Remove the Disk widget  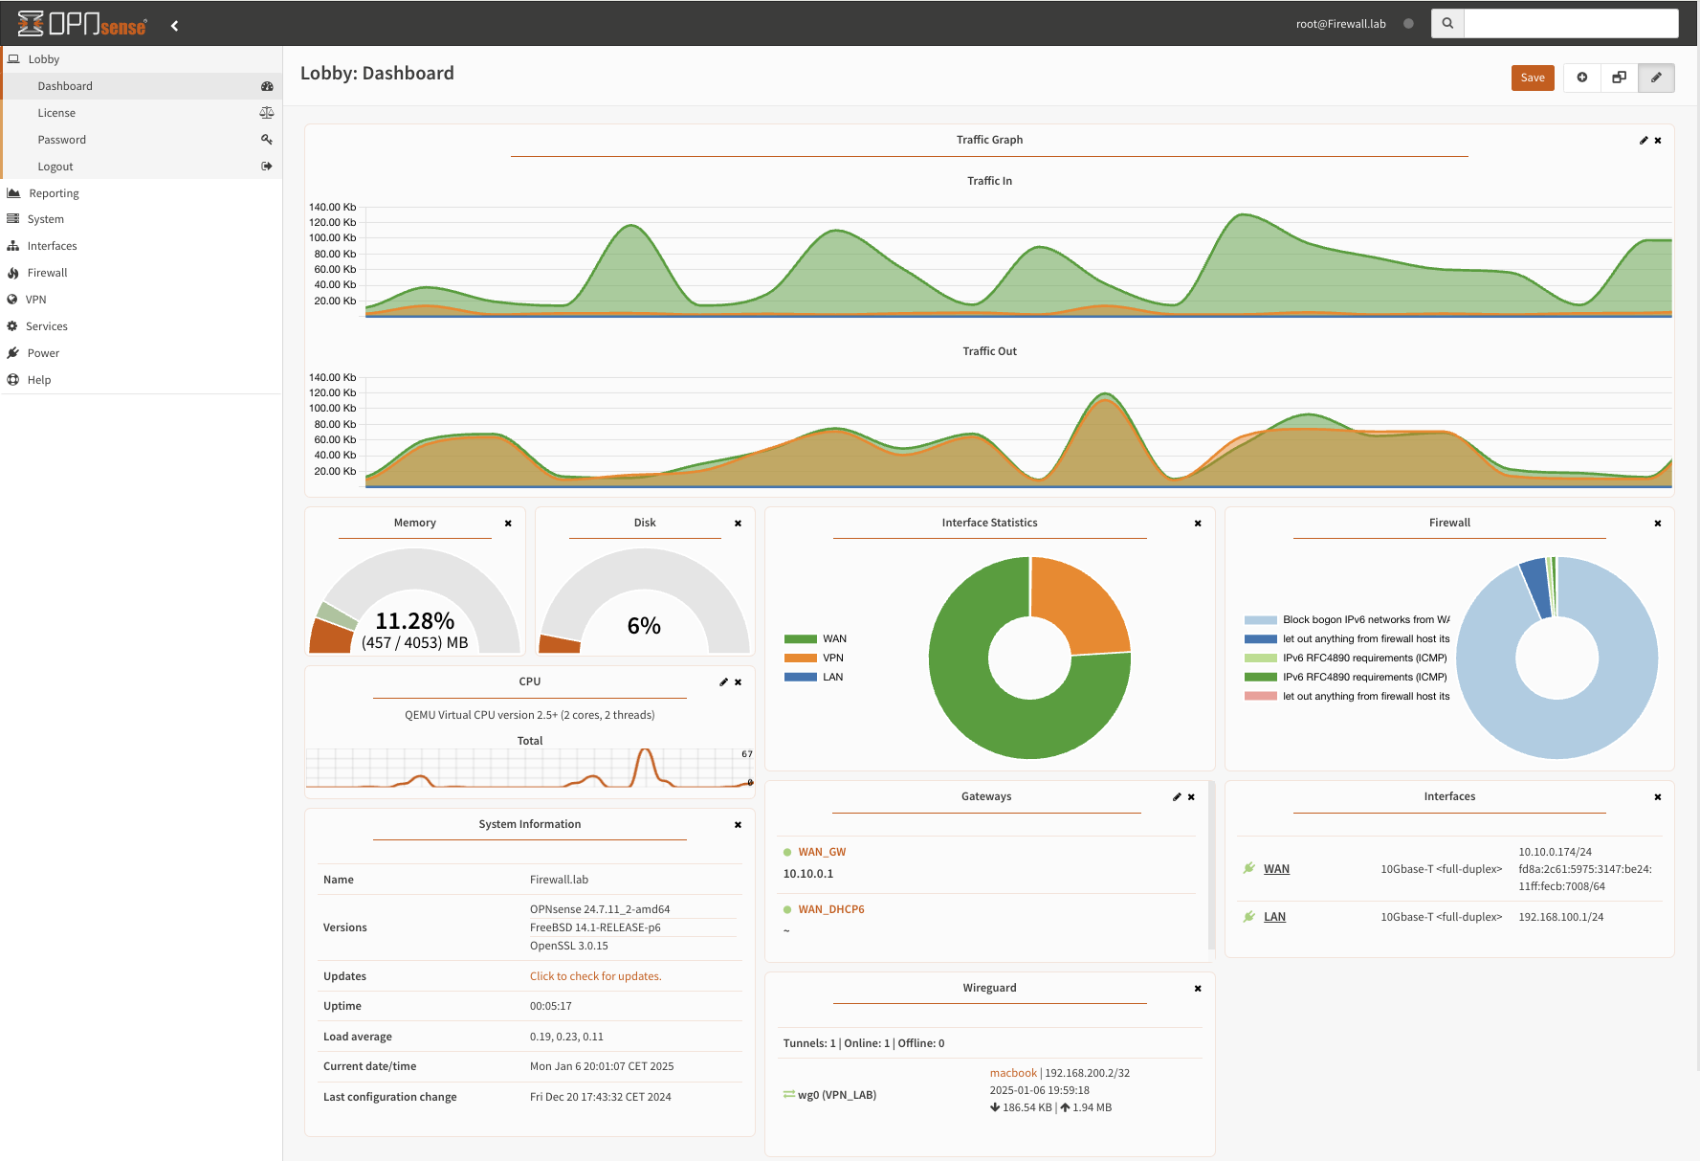point(738,524)
